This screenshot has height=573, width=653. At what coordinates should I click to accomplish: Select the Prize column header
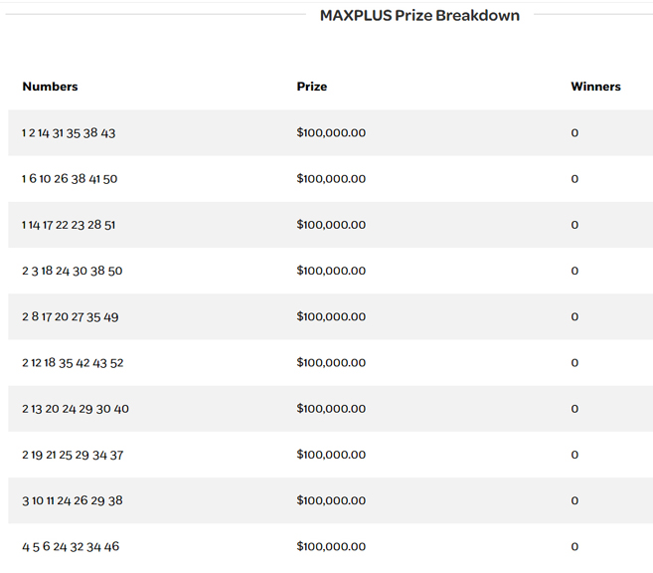point(311,87)
